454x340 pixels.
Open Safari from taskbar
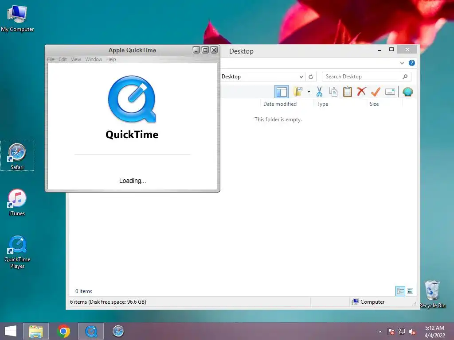tap(118, 331)
